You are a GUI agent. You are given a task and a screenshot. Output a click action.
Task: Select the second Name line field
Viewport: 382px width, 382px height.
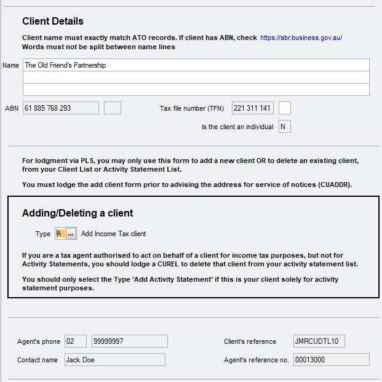[x=196, y=78]
